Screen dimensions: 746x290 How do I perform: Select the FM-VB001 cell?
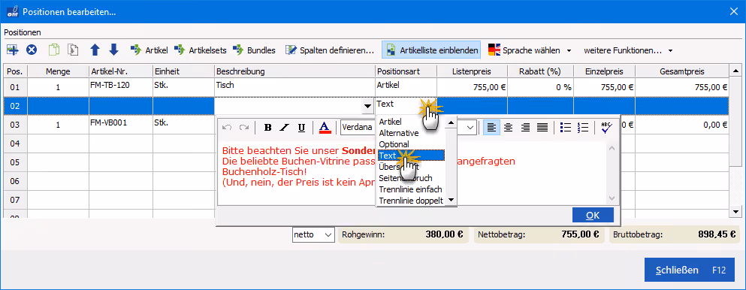click(x=120, y=125)
